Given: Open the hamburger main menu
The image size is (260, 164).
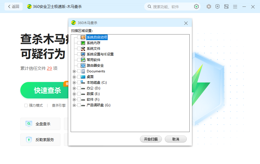Looking at the screenshot, I should click(235, 6).
